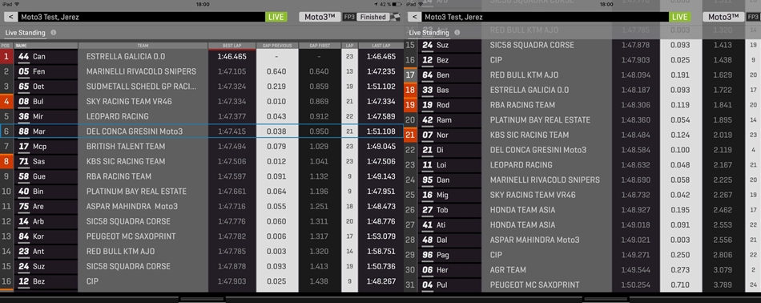Image resolution: width=761 pixels, height=303 pixels.
Task: Open the Moto3 class selector on right
Action: point(723,17)
